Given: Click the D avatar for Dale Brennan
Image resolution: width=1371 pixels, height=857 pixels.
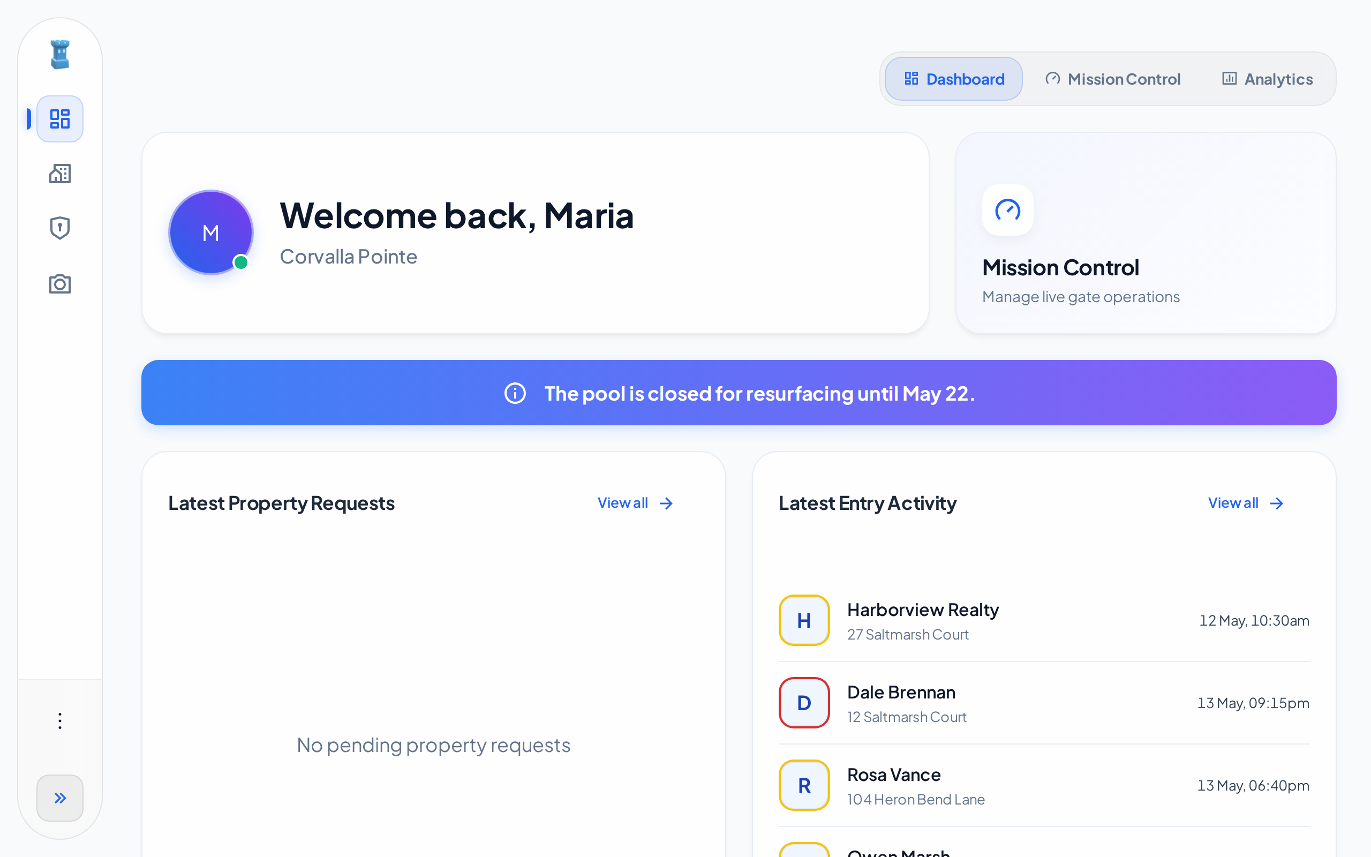Looking at the screenshot, I should 804,703.
